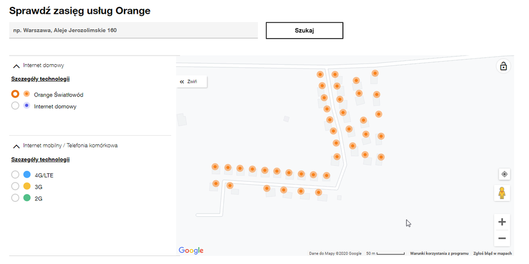
Task: Open Warunki korzystania z programu link
Action: point(439,253)
